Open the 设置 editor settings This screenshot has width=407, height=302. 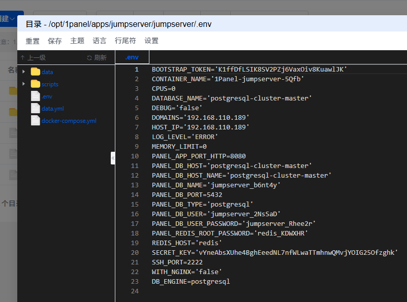coord(151,41)
